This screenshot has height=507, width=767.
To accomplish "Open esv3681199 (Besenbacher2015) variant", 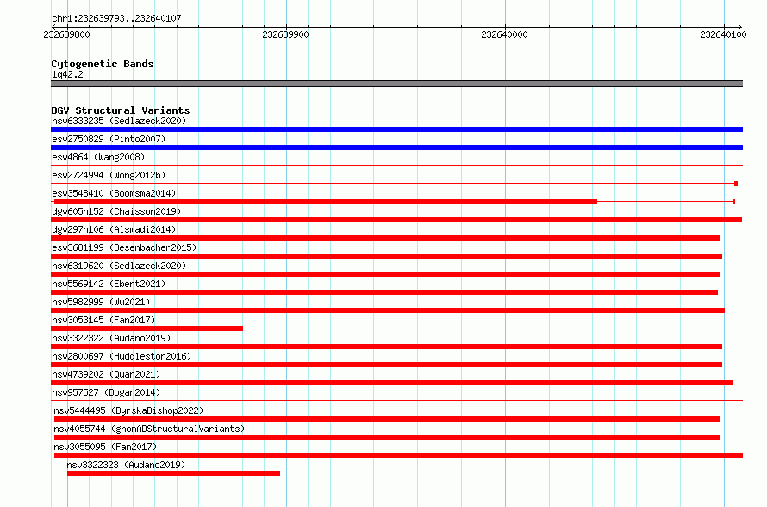I will pos(124,247).
